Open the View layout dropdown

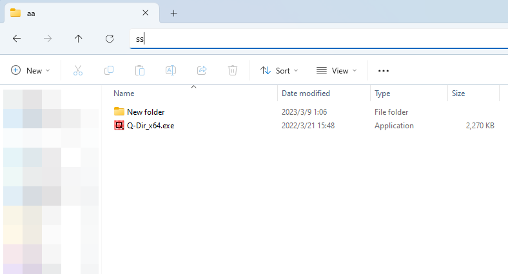[x=337, y=70]
